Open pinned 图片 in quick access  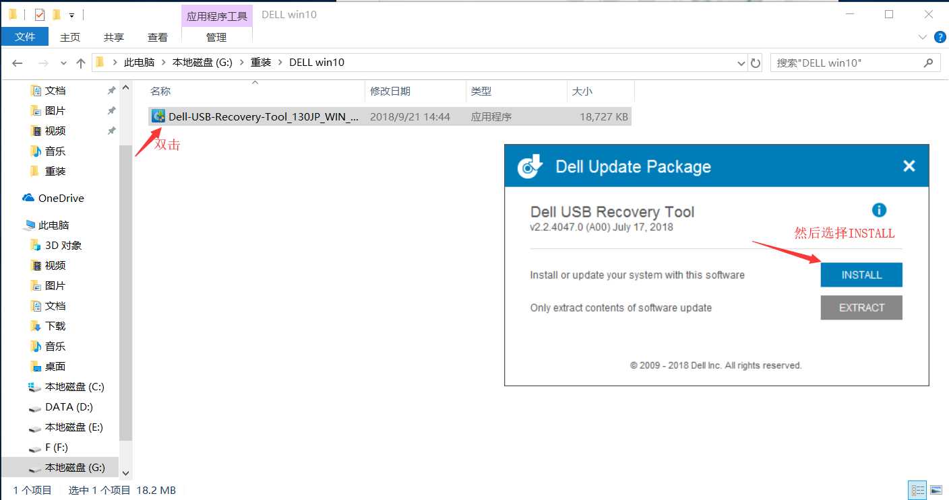[x=55, y=110]
